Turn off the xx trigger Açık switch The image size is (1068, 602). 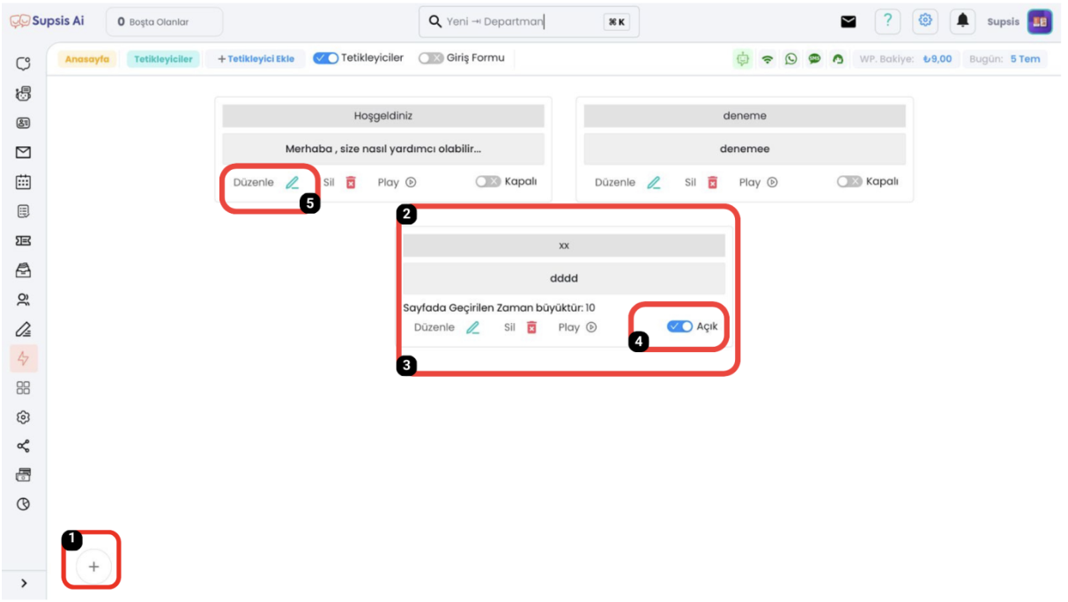679,327
